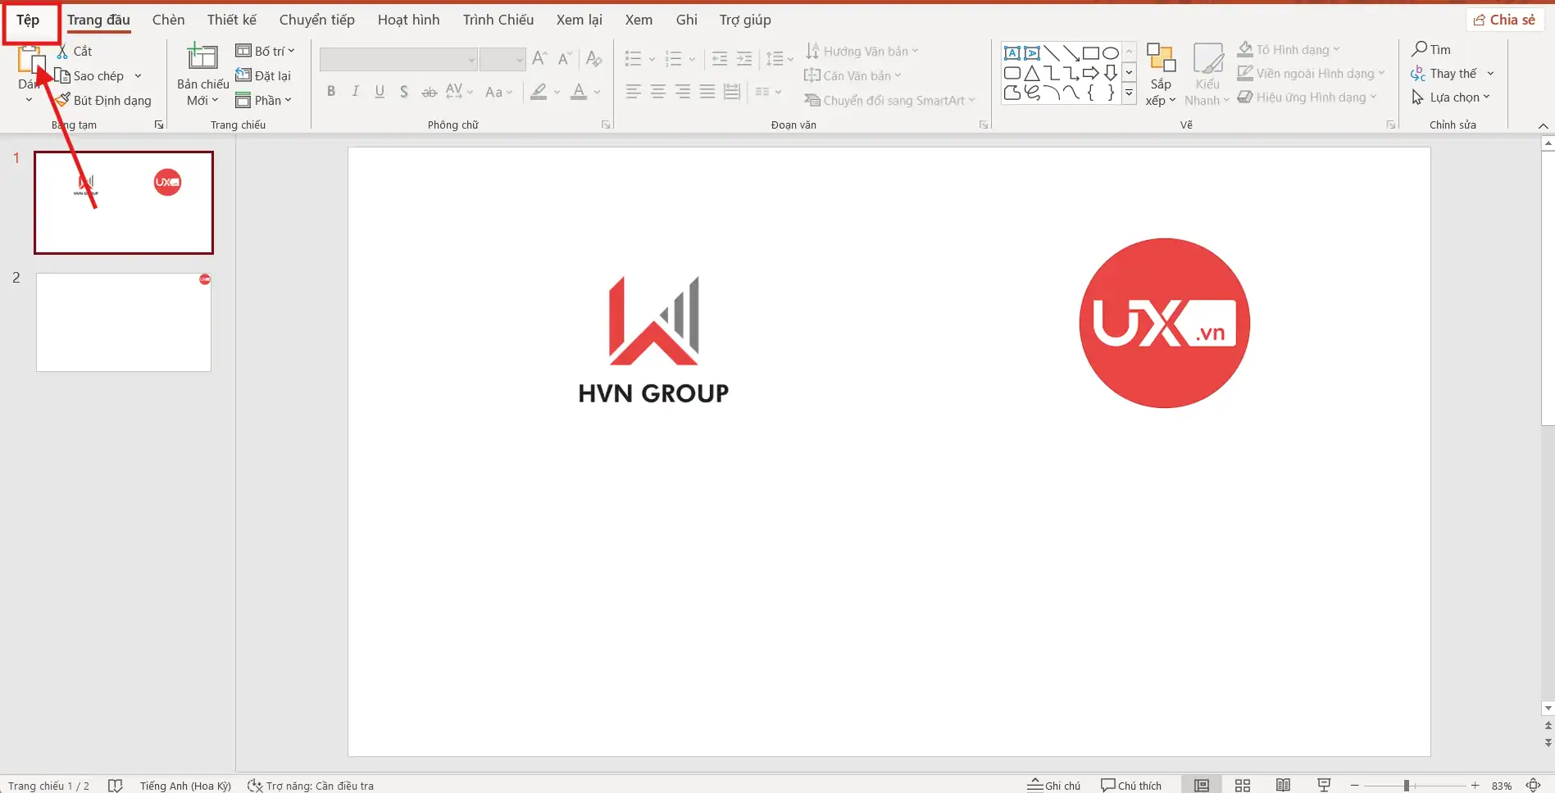Open the Lựa chọn selection dropdown

[x=1452, y=97]
